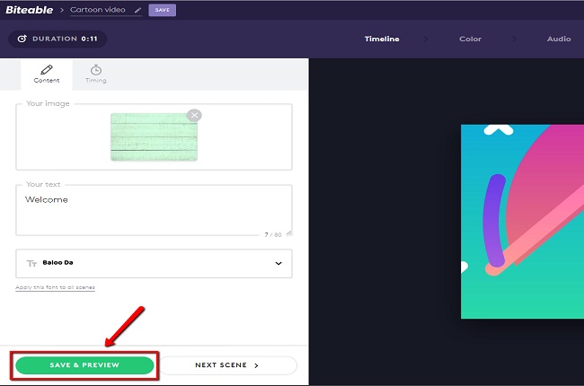Go to the Color step
Screen dimensions: 584x386
(470, 39)
